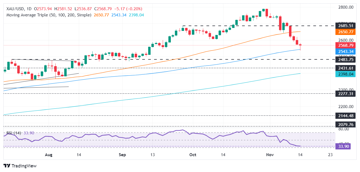The width and height of the screenshot is (360, 172).
Task: Open the Moving Average Triple indicator legend
Action: click(x=49, y=15)
